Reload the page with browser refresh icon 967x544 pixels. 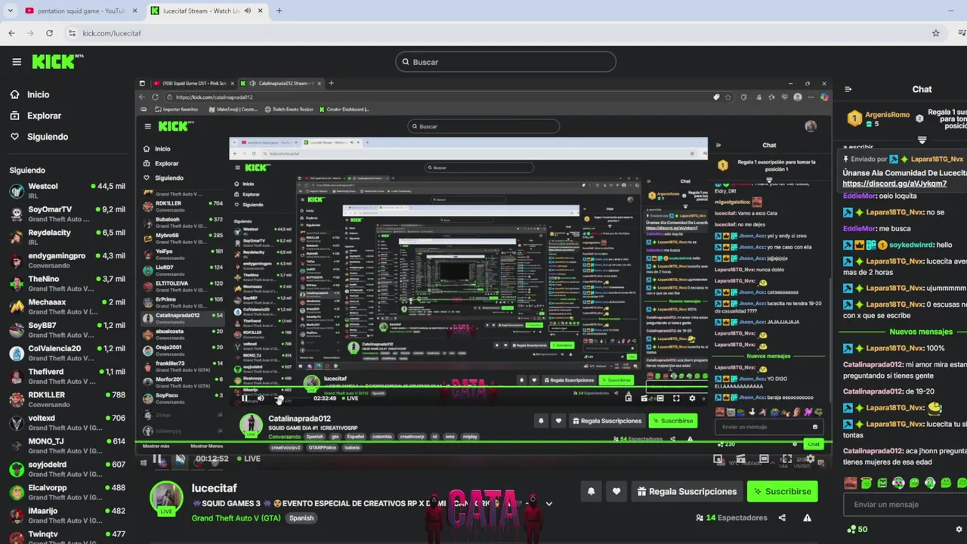tap(49, 33)
